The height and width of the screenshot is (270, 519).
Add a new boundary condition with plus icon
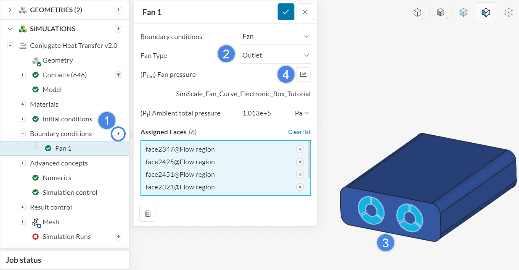[x=119, y=134]
